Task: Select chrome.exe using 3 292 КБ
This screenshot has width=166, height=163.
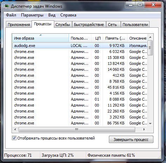Action: coord(80,117)
